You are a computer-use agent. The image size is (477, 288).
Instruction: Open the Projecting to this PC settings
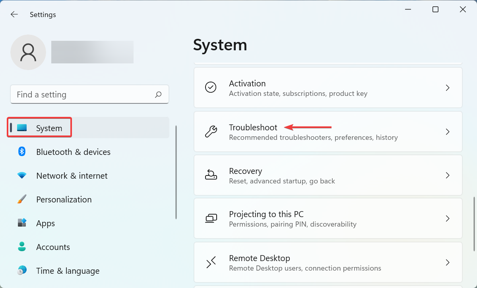pos(328,218)
